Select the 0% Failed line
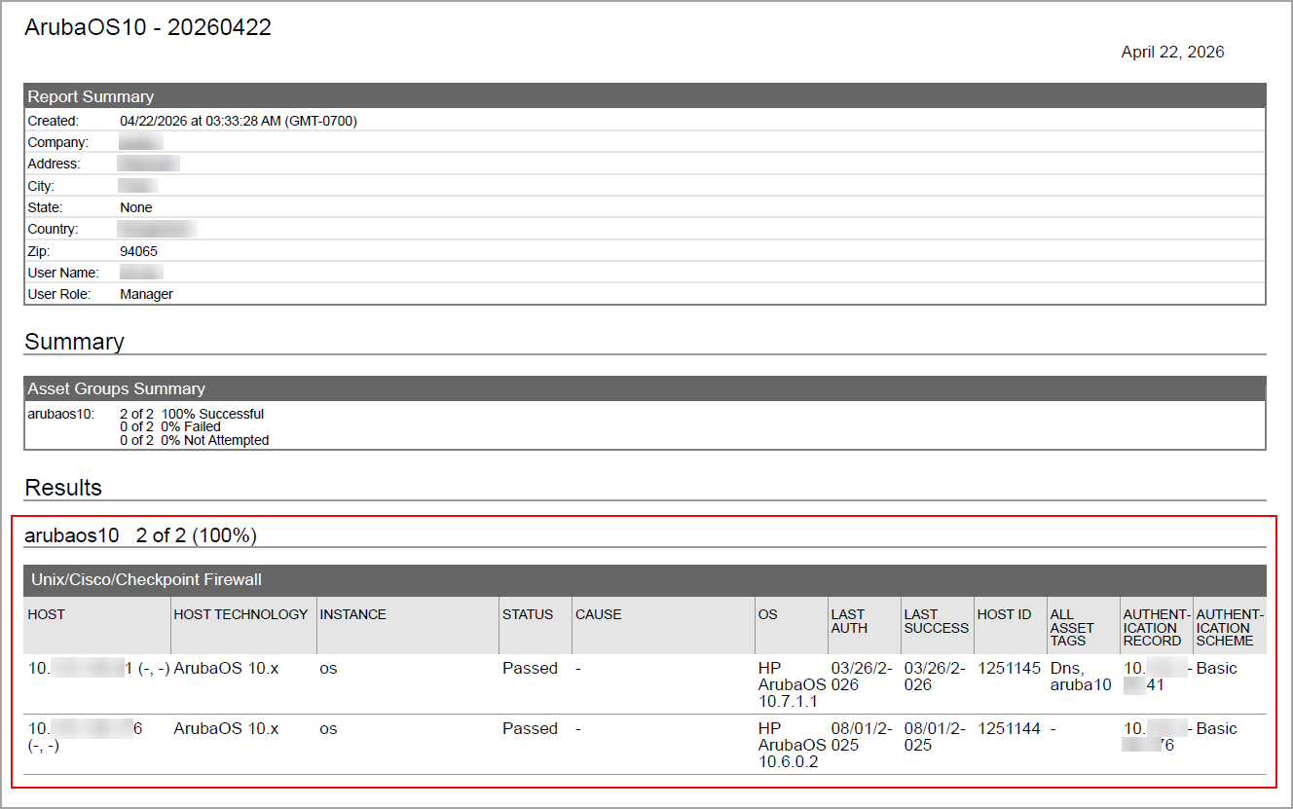 [x=170, y=426]
